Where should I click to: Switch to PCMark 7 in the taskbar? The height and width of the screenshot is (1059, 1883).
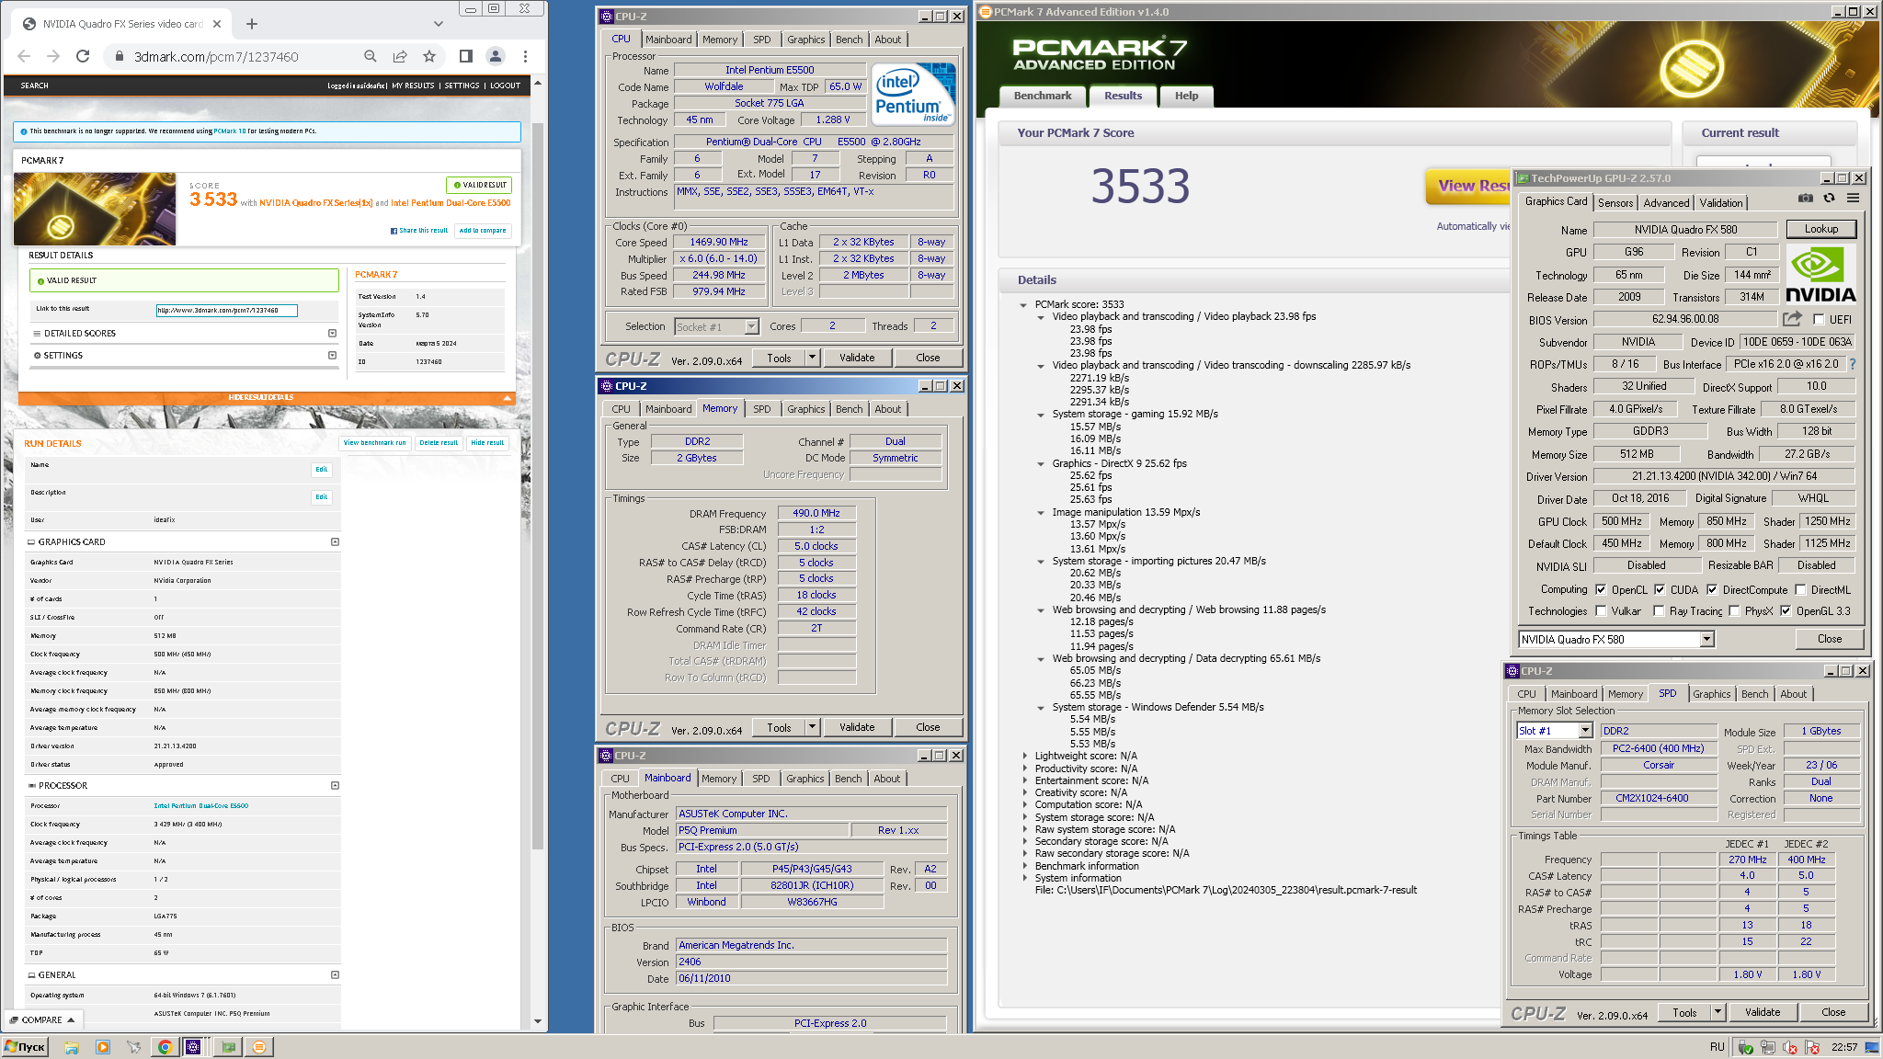259,1046
